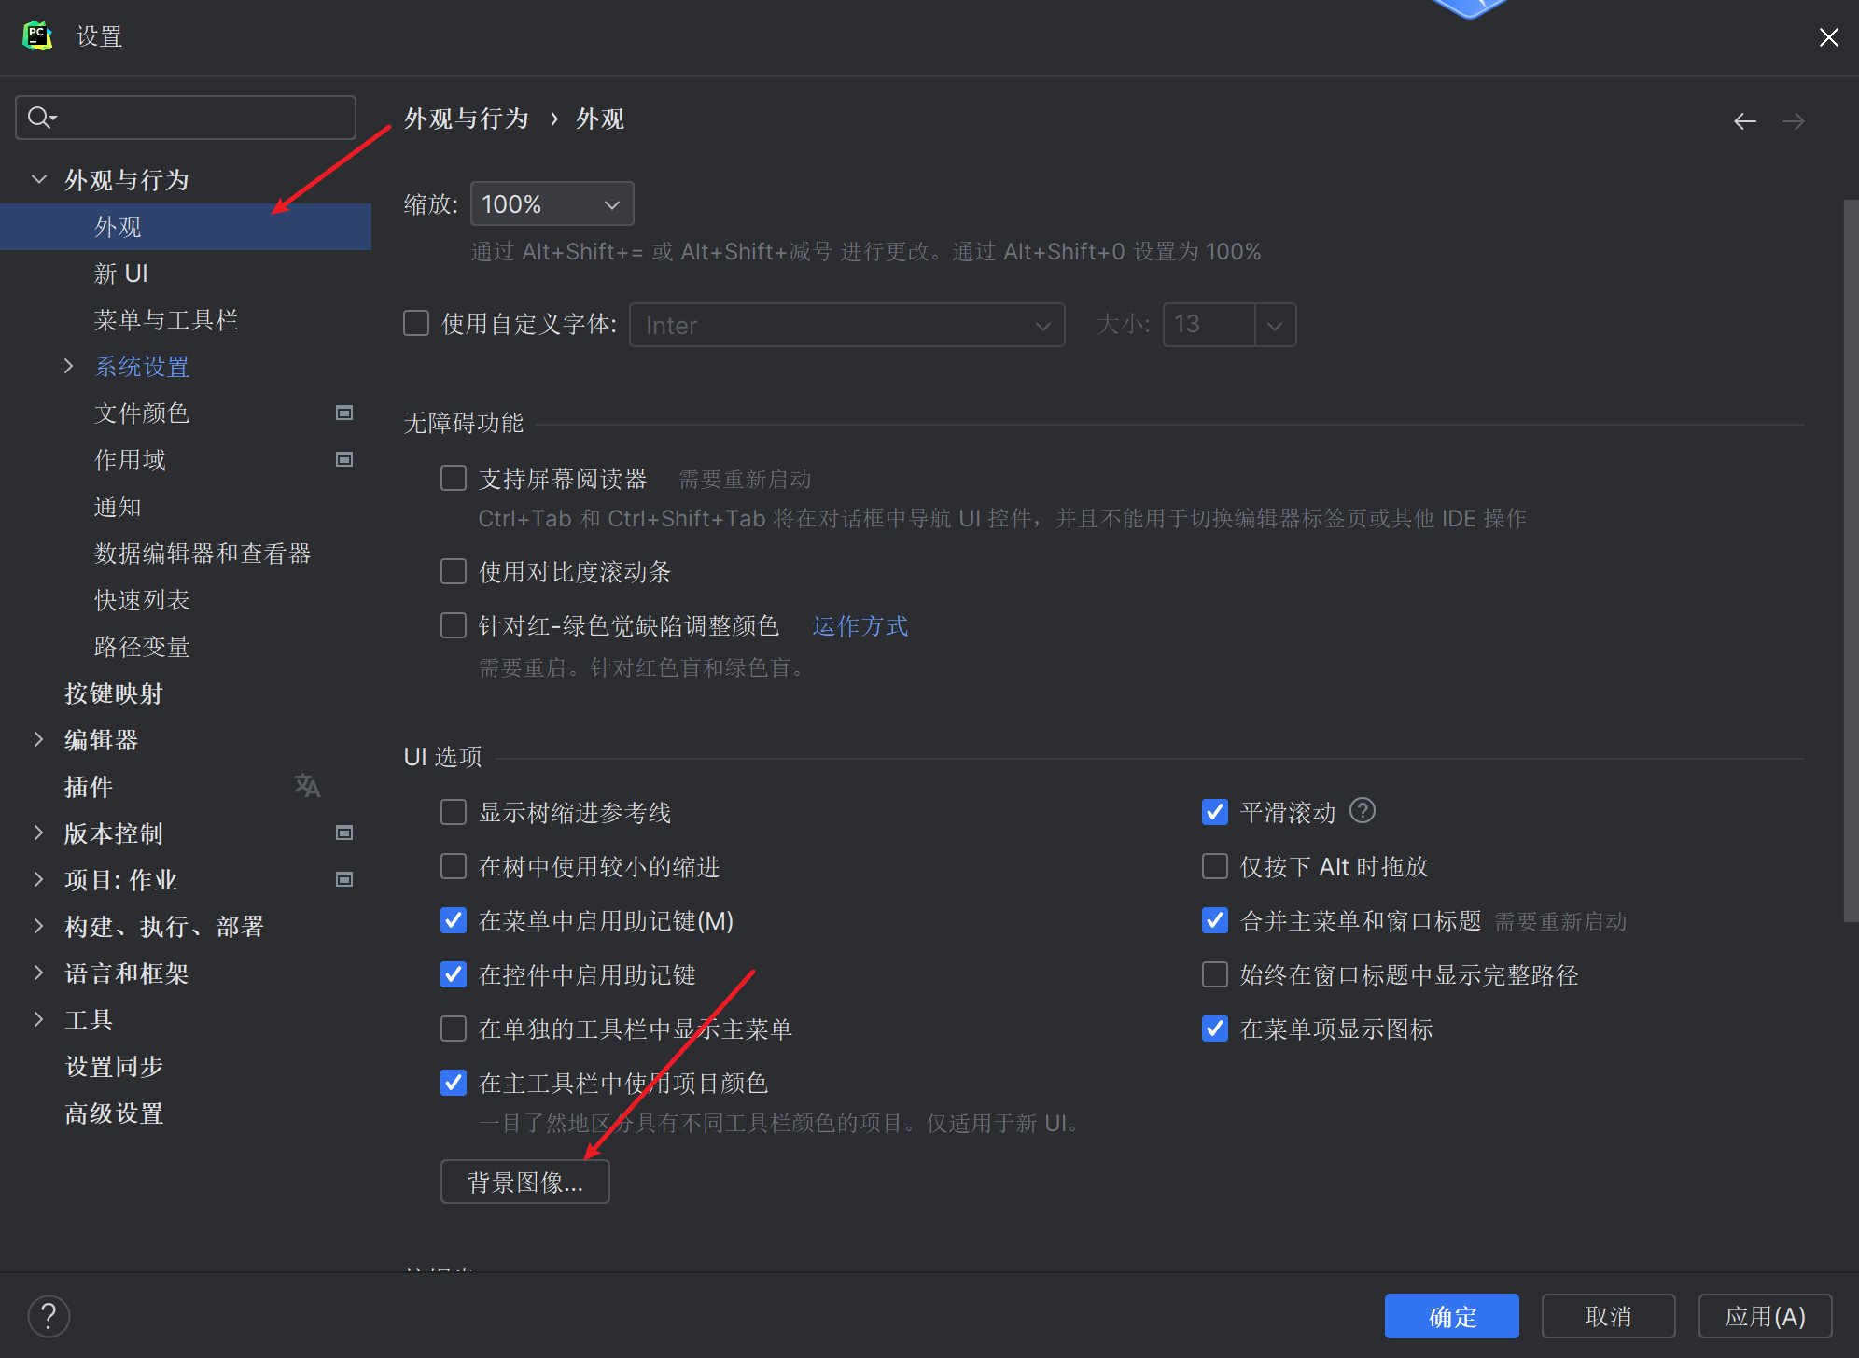
Task: Open the Inter font dropdown
Action: [847, 325]
